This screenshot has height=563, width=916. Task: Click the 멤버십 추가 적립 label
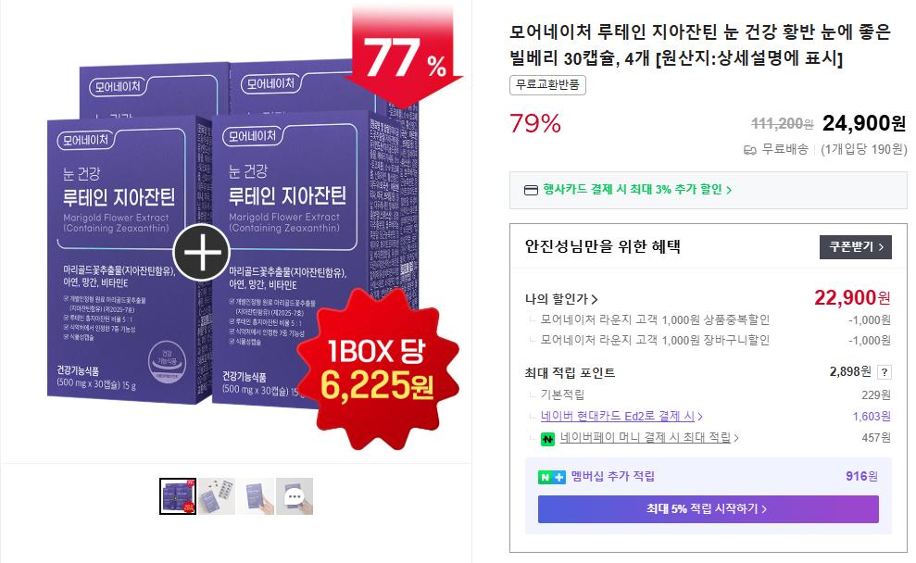[x=613, y=477]
